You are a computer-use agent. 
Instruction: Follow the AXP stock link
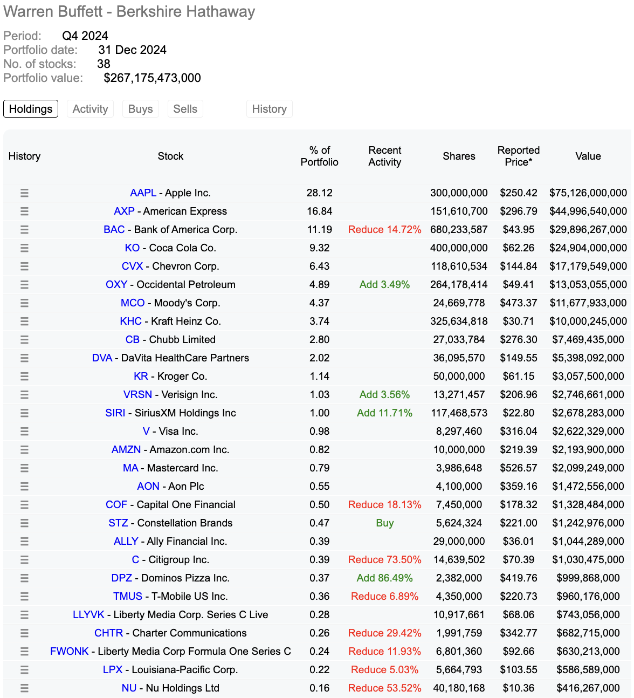[124, 211]
